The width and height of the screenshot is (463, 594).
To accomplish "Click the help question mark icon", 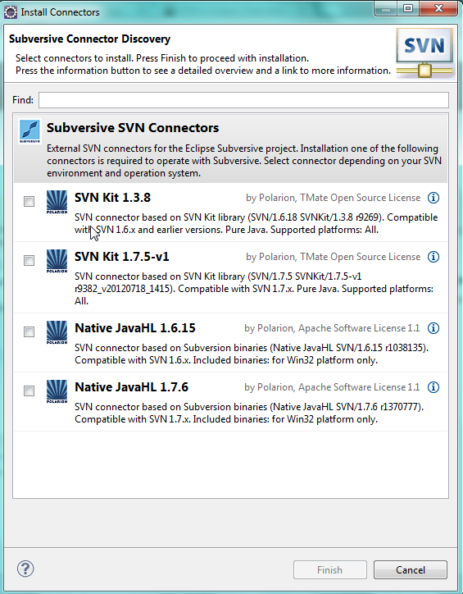I will tap(25, 569).
